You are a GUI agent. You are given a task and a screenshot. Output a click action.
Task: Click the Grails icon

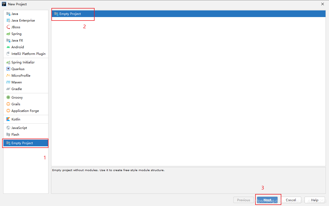click(x=8, y=104)
